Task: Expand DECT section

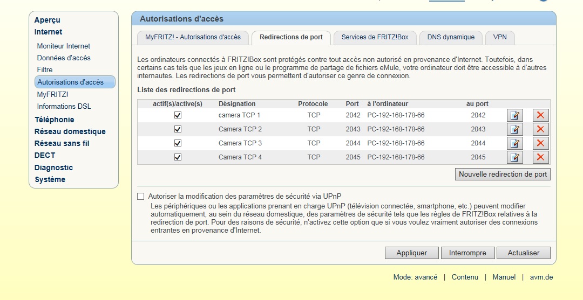Action: (x=45, y=155)
